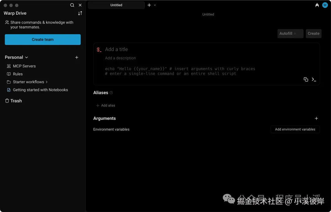Open Warp Drive search
Viewport: 331px width, 212px height.
pos(72,5)
